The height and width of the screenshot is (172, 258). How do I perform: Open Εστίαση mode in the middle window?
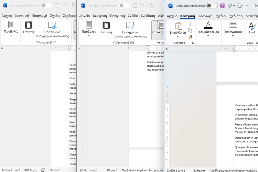click(106, 28)
